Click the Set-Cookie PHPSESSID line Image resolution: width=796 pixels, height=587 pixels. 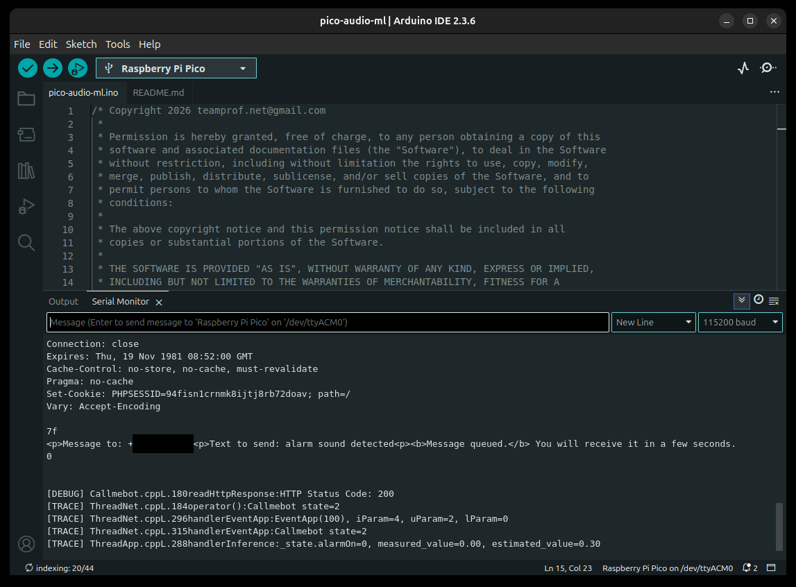coord(198,394)
